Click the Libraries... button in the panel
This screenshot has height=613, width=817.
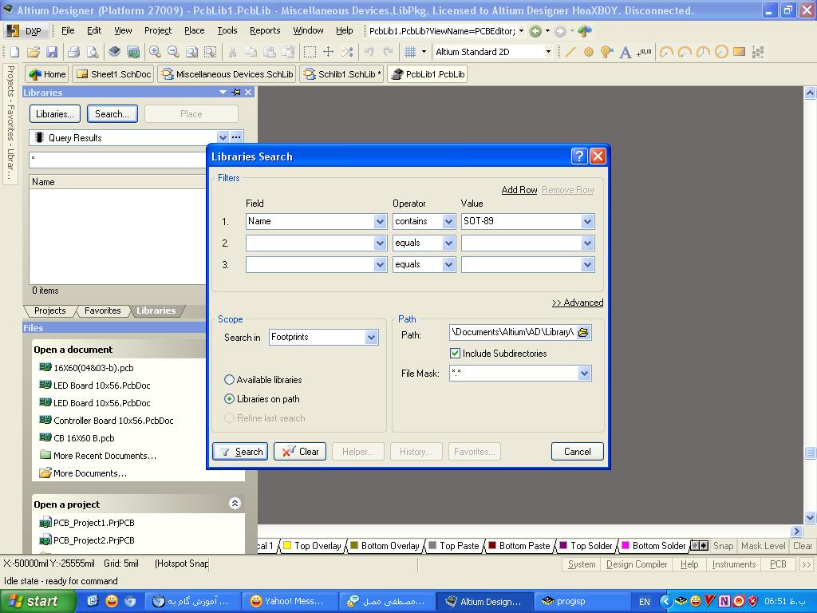[x=55, y=113]
